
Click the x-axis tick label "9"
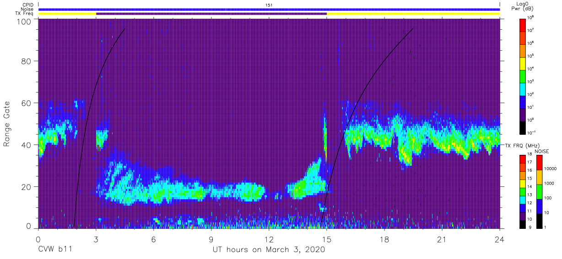pos(211,239)
